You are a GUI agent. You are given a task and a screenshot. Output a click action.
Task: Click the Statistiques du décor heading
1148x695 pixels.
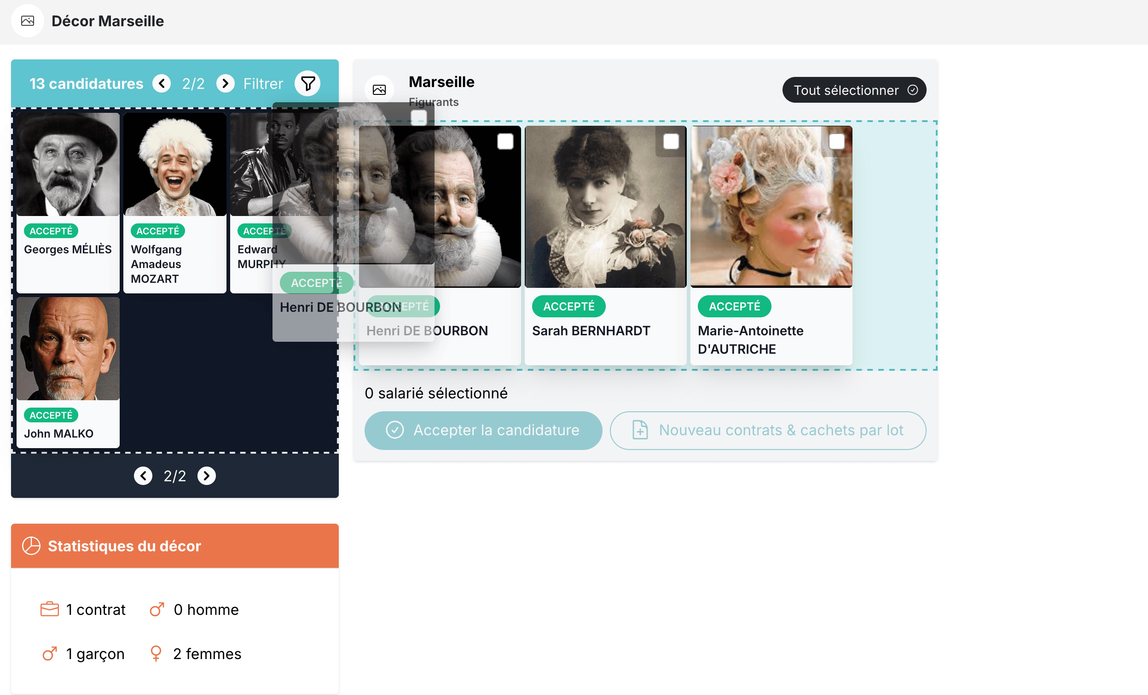124,546
